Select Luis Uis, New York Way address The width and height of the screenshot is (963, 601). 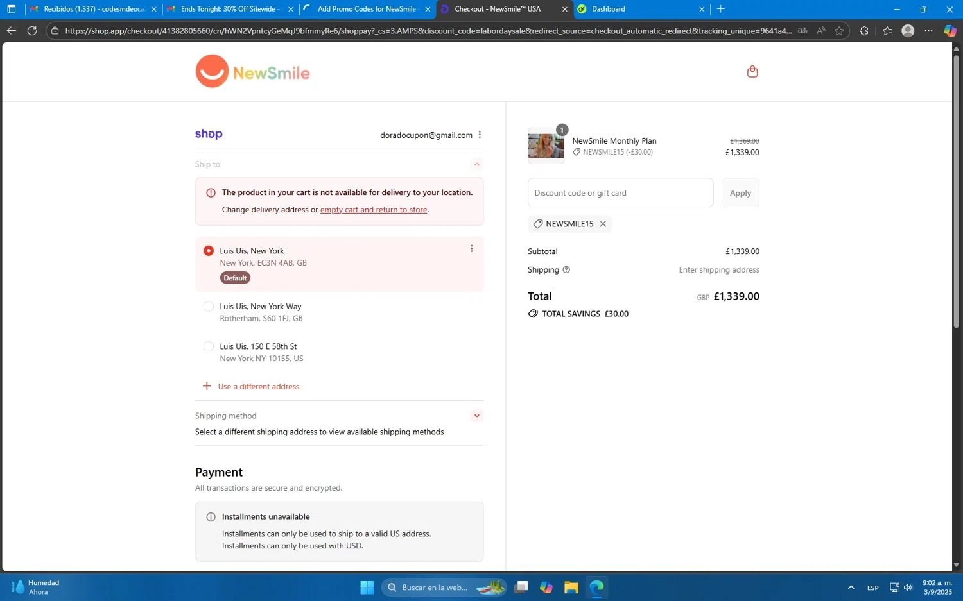209,307
